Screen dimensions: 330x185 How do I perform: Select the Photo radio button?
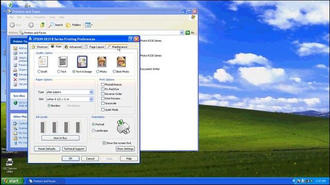tap(97, 71)
